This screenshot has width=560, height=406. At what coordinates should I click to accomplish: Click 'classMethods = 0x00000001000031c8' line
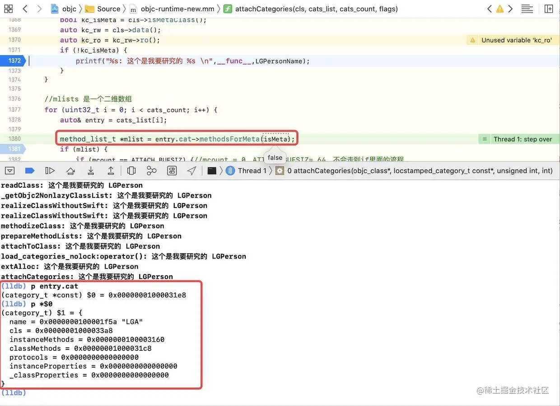pos(80,349)
